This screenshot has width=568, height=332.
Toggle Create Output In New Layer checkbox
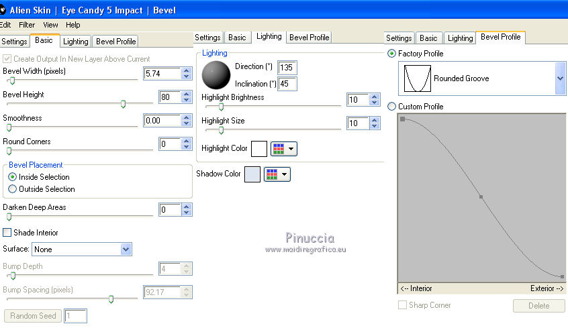pos(7,58)
